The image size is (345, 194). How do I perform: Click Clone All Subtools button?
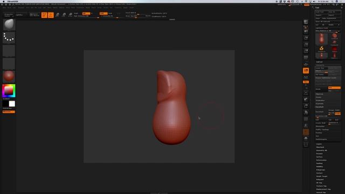click(x=328, y=22)
